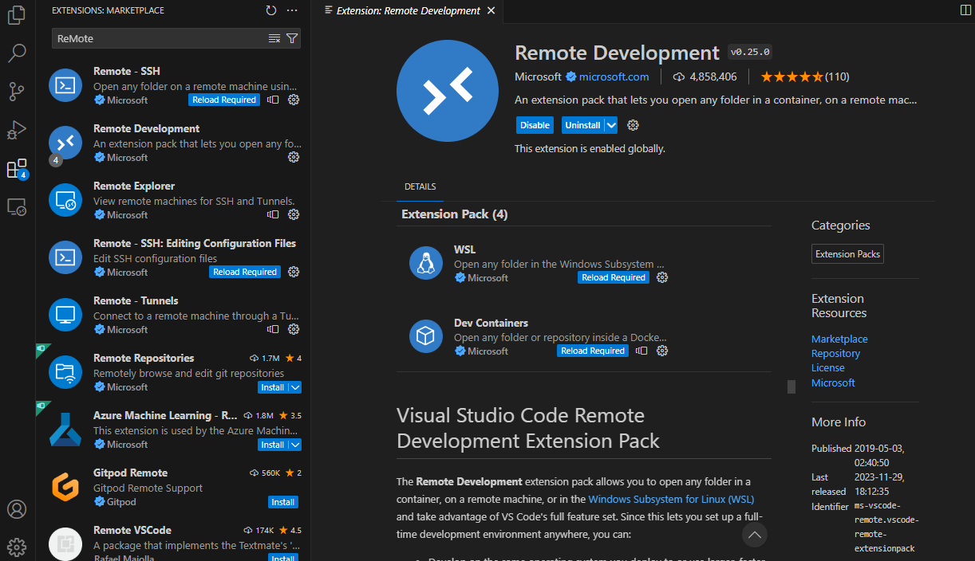Click Microsoft publisher name in header
The image size is (975, 561).
point(538,76)
